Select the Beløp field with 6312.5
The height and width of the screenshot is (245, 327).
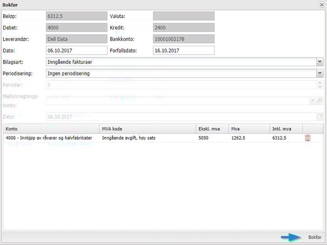[76, 16]
